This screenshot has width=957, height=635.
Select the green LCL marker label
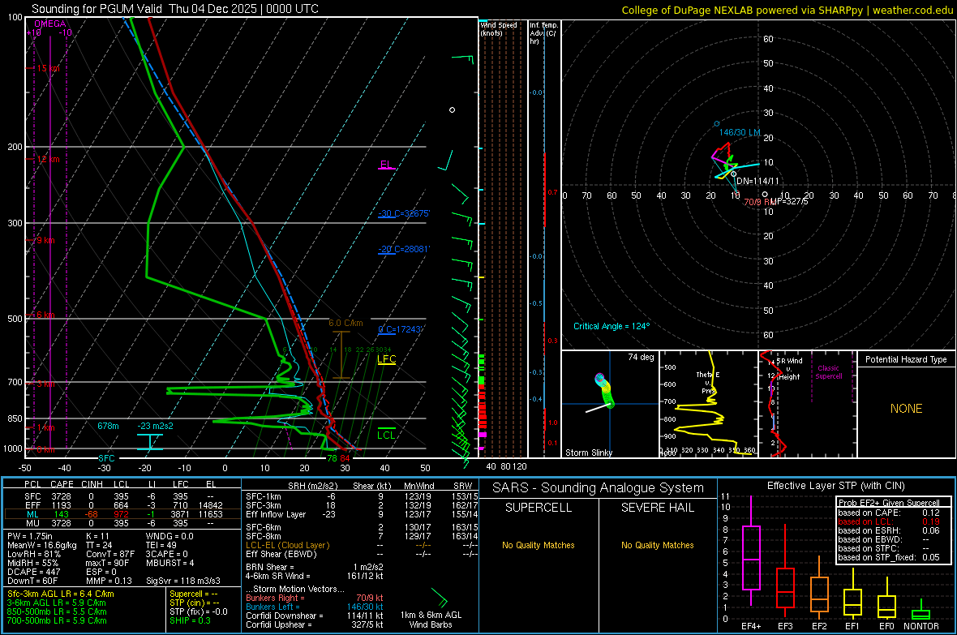[386, 435]
